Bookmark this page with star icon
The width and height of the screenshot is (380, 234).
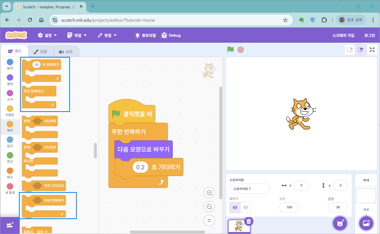[x=285, y=20]
